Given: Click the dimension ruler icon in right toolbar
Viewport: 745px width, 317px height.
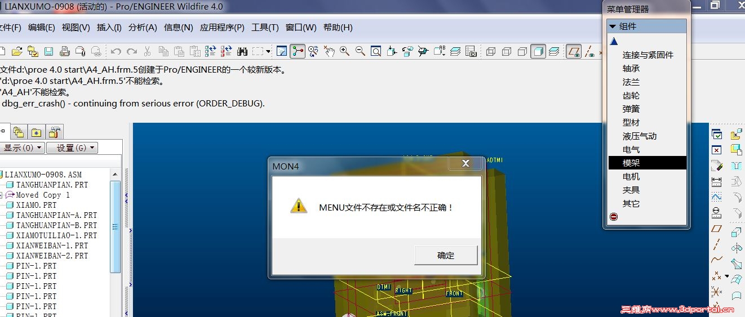Looking at the screenshot, I should coord(717,181).
